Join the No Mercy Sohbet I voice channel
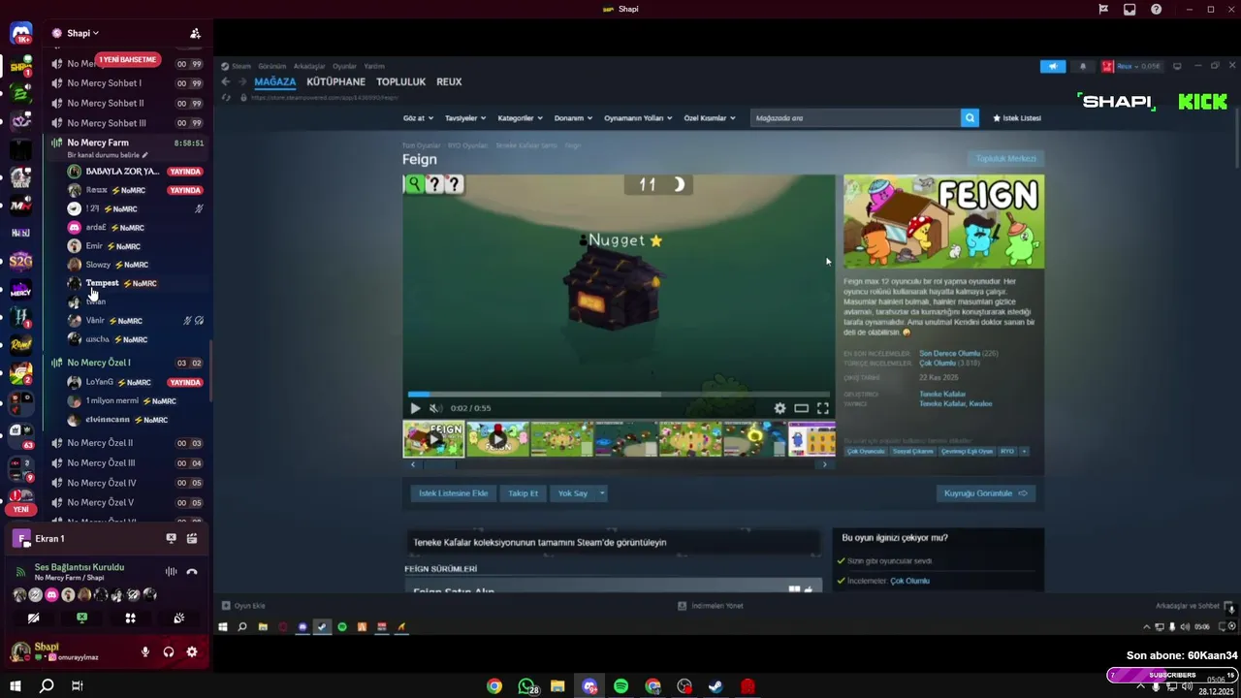 [126, 83]
